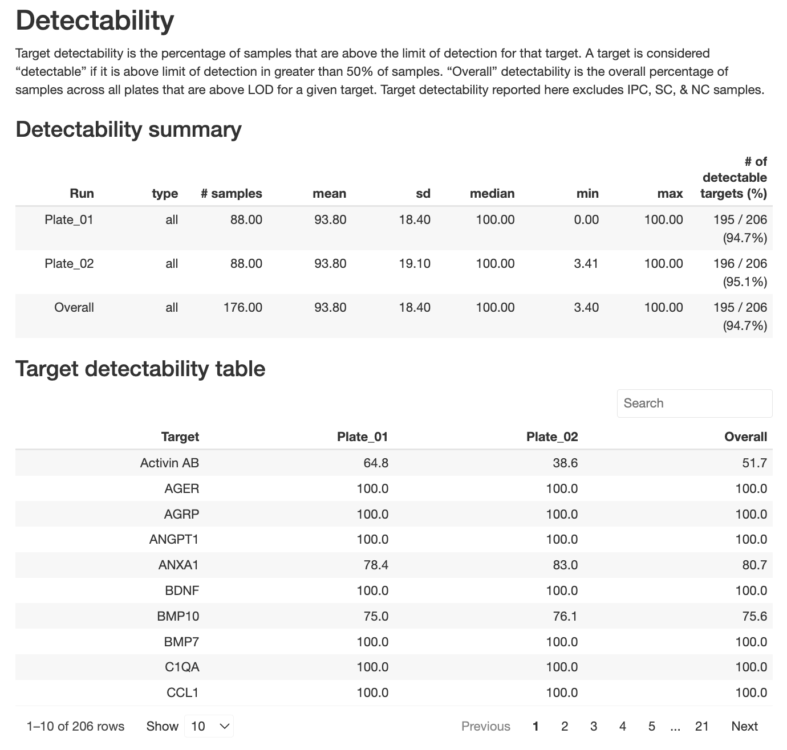
Task: Jump to last page 21
Action: (702, 726)
